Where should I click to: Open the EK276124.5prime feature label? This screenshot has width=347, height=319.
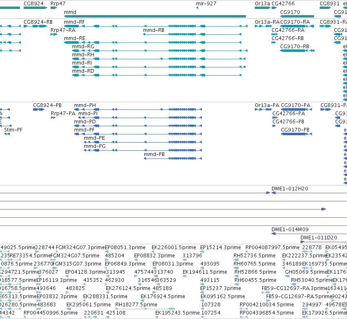128,288
